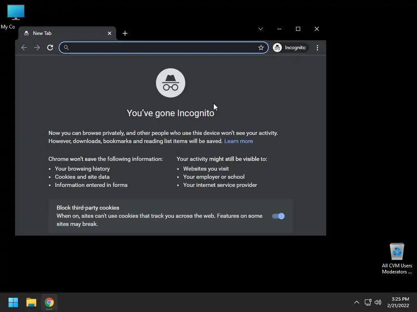Open the Windows Start menu
This screenshot has width=417, height=312.
click(x=13, y=302)
